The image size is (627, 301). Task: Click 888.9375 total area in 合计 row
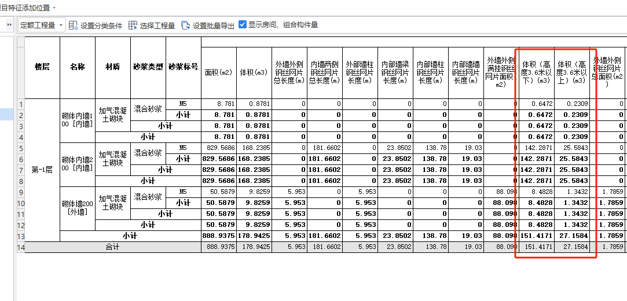219,247
